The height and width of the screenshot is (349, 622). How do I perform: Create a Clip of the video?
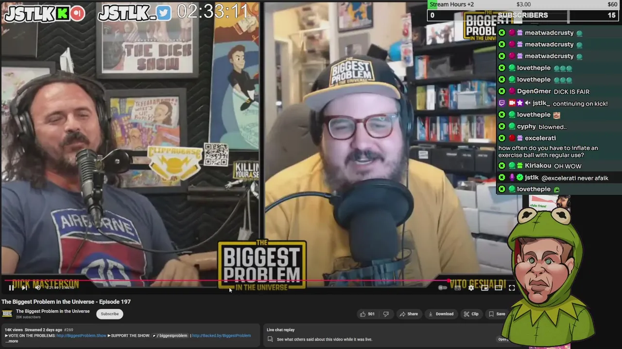(x=471, y=314)
